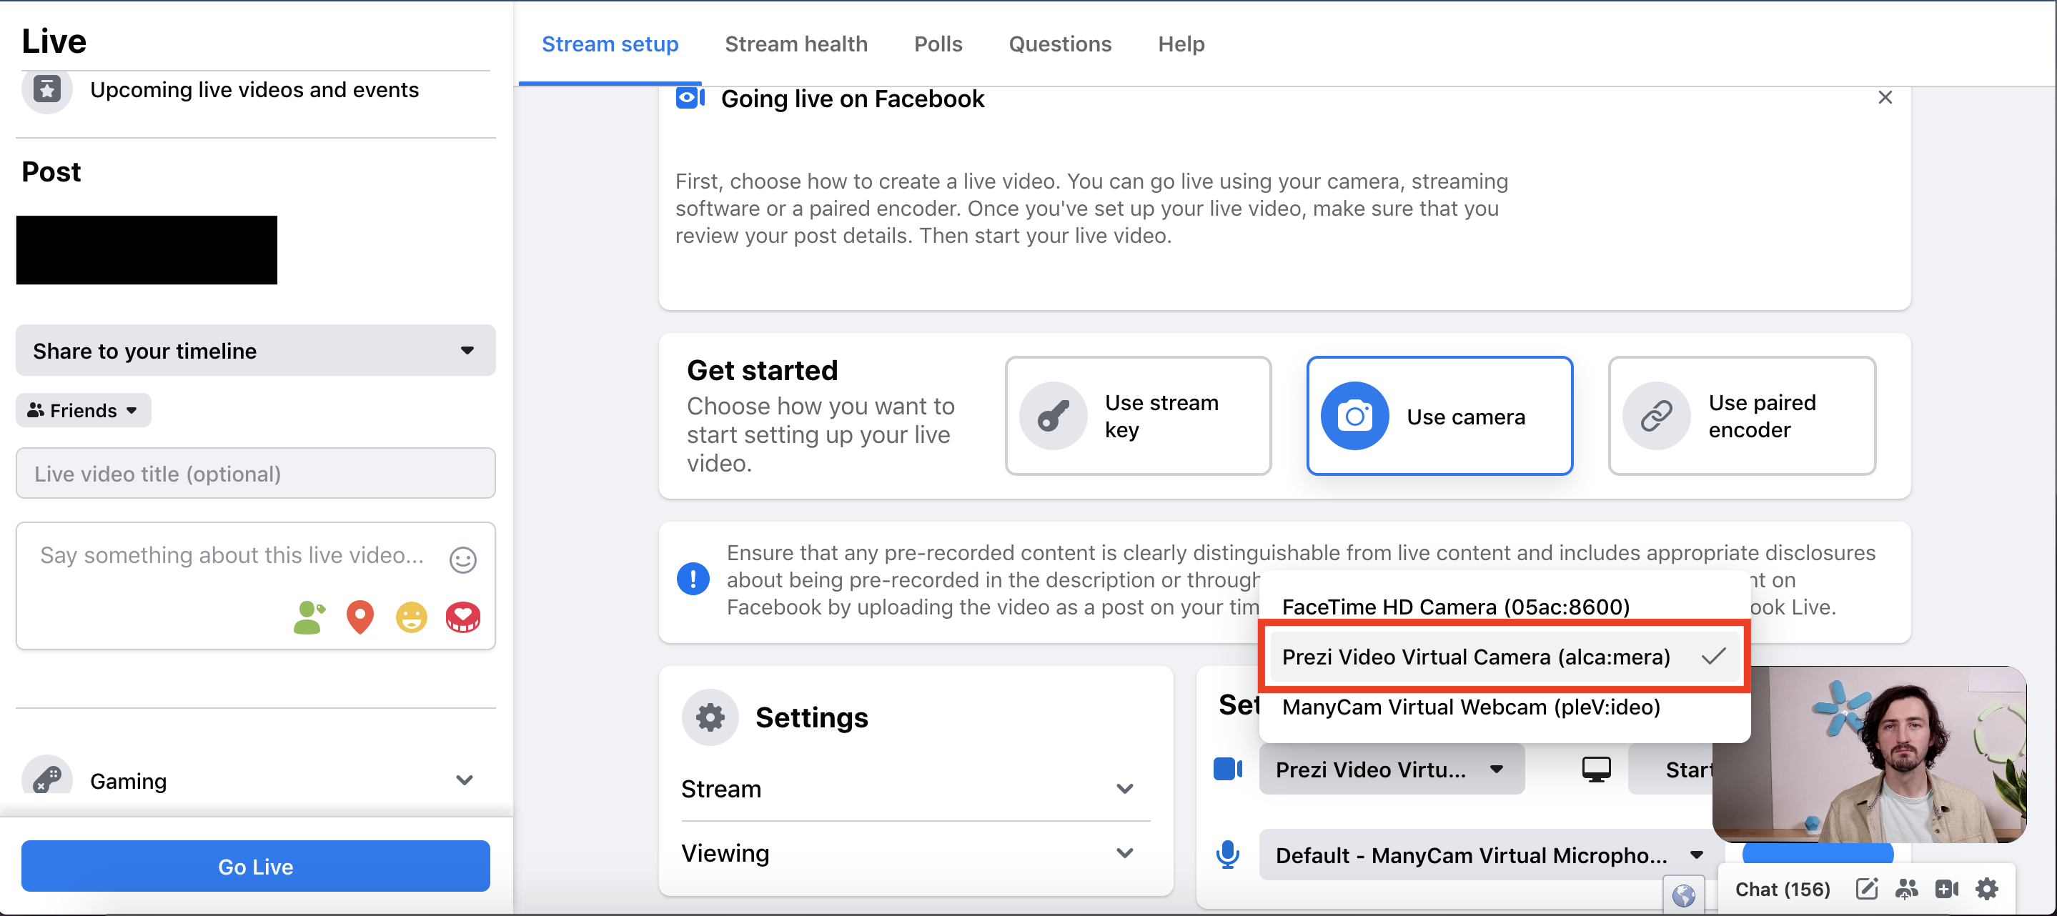
Task: Click the yellow feeling/activity face icon
Action: 411,617
